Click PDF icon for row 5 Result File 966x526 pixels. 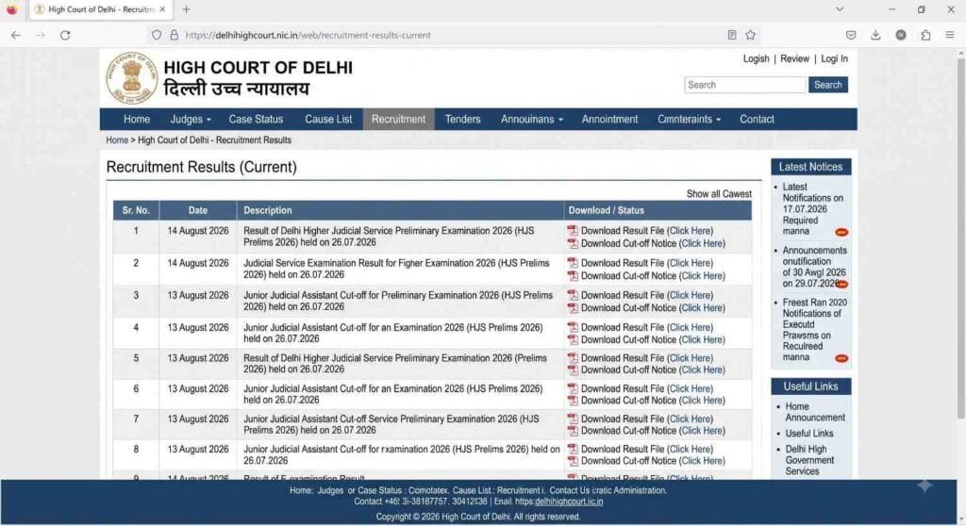pos(573,358)
